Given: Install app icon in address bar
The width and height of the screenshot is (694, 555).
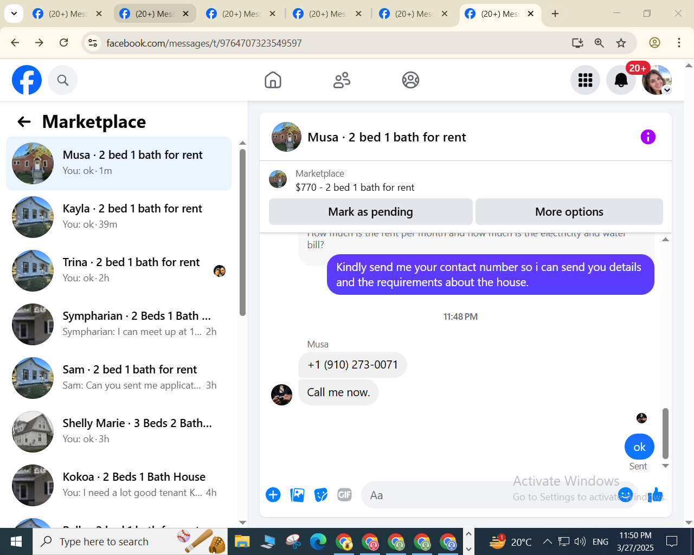Looking at the screenshot, I should click(x=577, y=43).
